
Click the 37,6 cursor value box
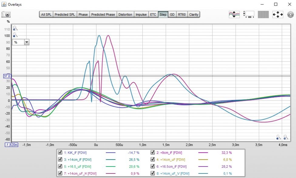click(x=7, y=76)
